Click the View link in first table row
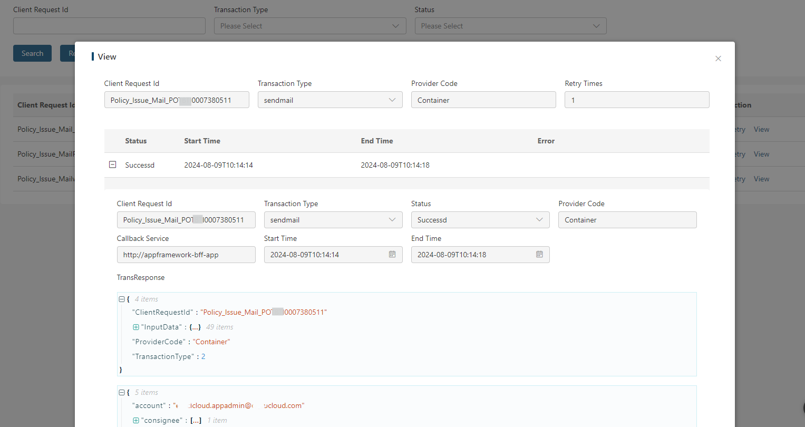Viewport: 805px width, 427px height. (761, 130)
